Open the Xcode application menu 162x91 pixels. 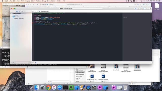pos(6,1)
